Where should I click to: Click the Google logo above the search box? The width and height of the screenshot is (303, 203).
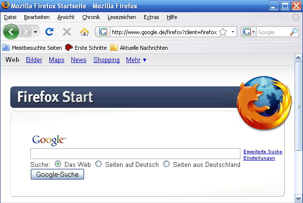pyautogui.click(x=49, y=140)
